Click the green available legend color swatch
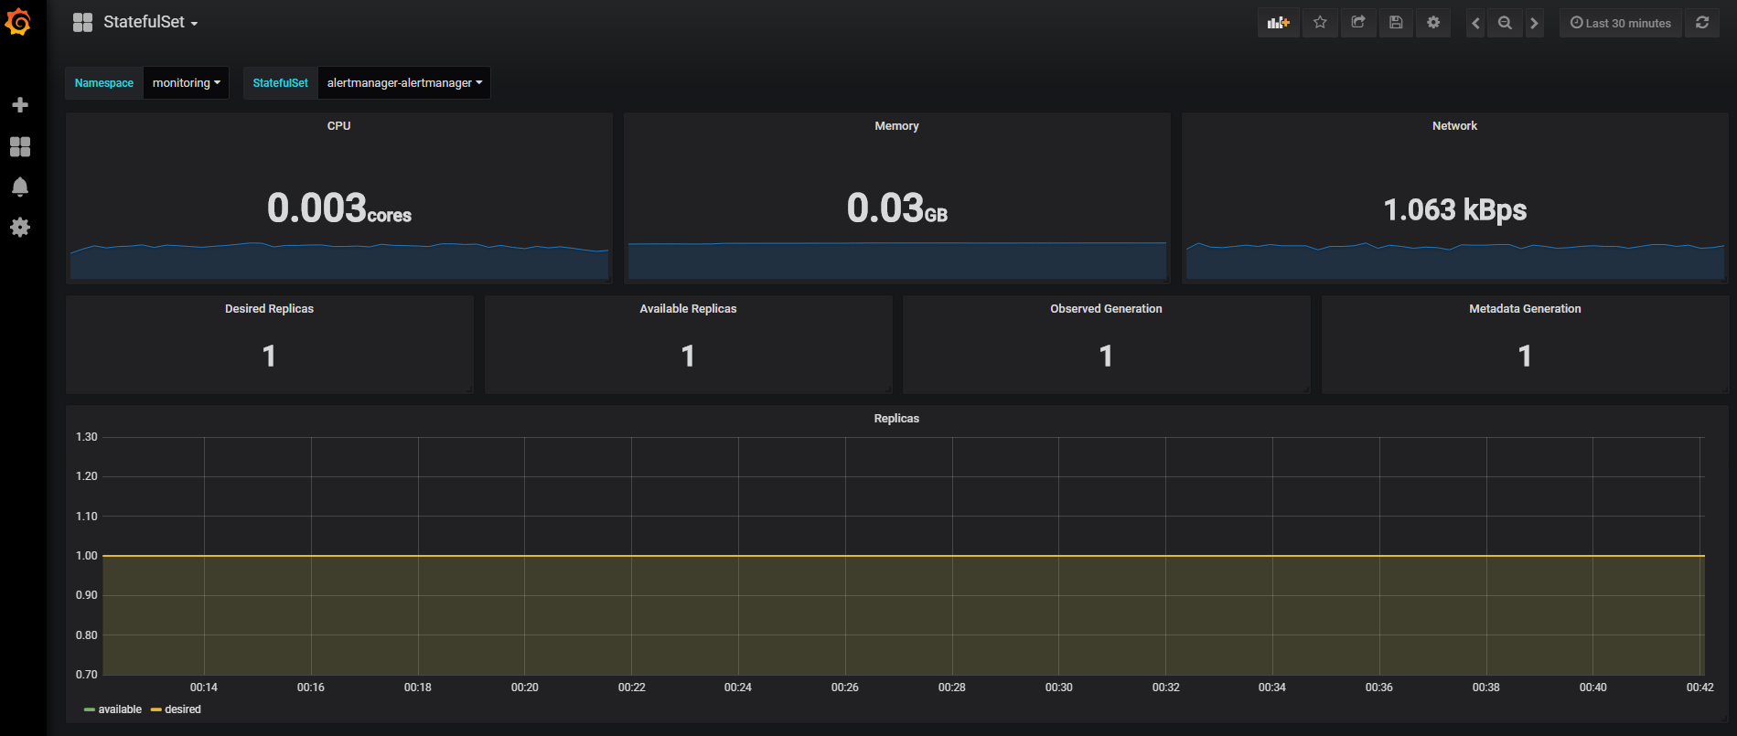Image resolution: width=1737 pixels, height=736 pixels. click(89, 709)
